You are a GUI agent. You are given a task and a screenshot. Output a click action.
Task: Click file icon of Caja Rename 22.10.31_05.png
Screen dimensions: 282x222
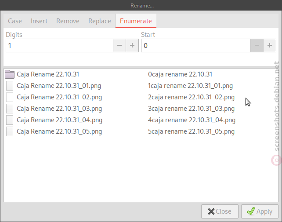(x=10, y=131)
